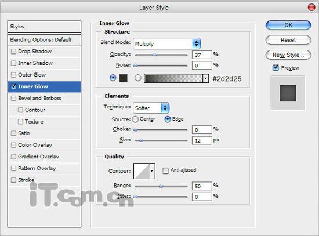This screenshot has width=319, height=236.
Task: Click the New Style... button
Action: (x=288, y=55)
